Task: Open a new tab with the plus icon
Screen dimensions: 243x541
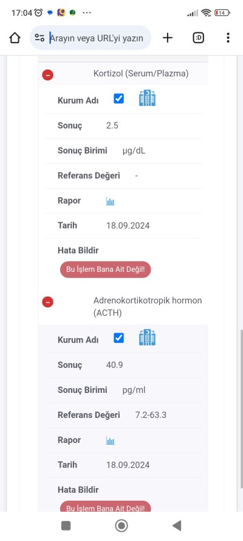Action: coord(167,38)
